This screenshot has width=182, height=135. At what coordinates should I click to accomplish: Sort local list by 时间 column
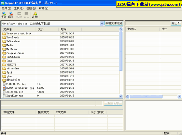(x=70, y=29)
